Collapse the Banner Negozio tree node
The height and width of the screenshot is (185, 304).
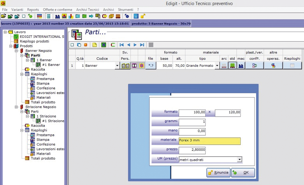(16, 51)
